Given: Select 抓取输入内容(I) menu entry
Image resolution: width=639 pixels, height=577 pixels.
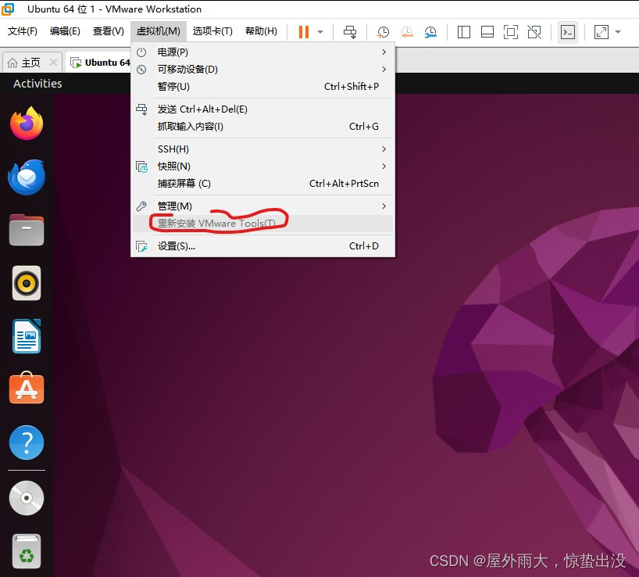Looking at the screenshot, I should (262, 127).
